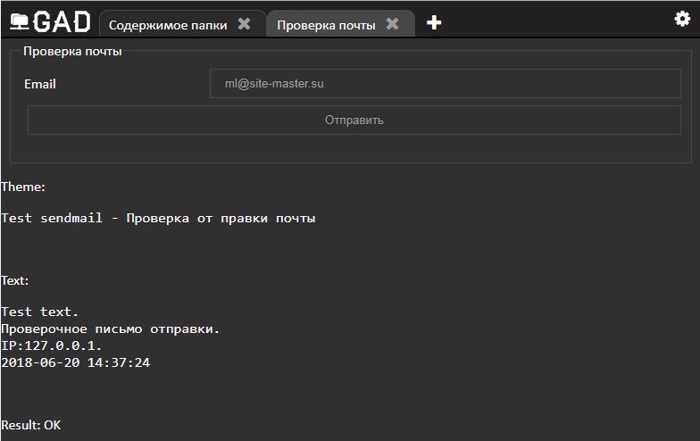Click the IP:127.0.0.1 line
Viewport: 700px width, 441px height.
pyautogui.click(x=52, y=346)
